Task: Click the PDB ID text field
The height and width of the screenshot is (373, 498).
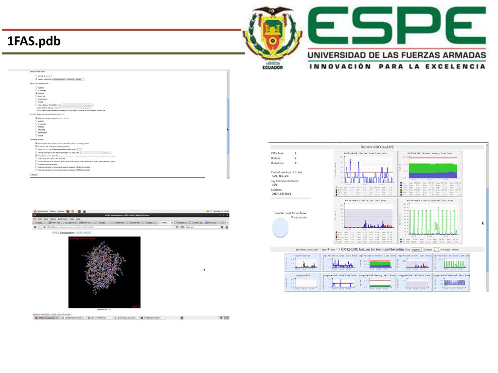Action: point(49,76)
